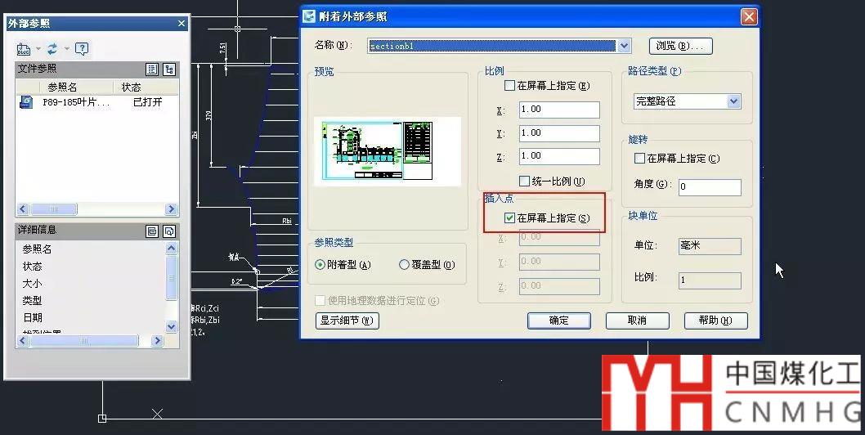Click the 块单位 单位 field showing 毫米
The image size is (865, 435).
710,246
